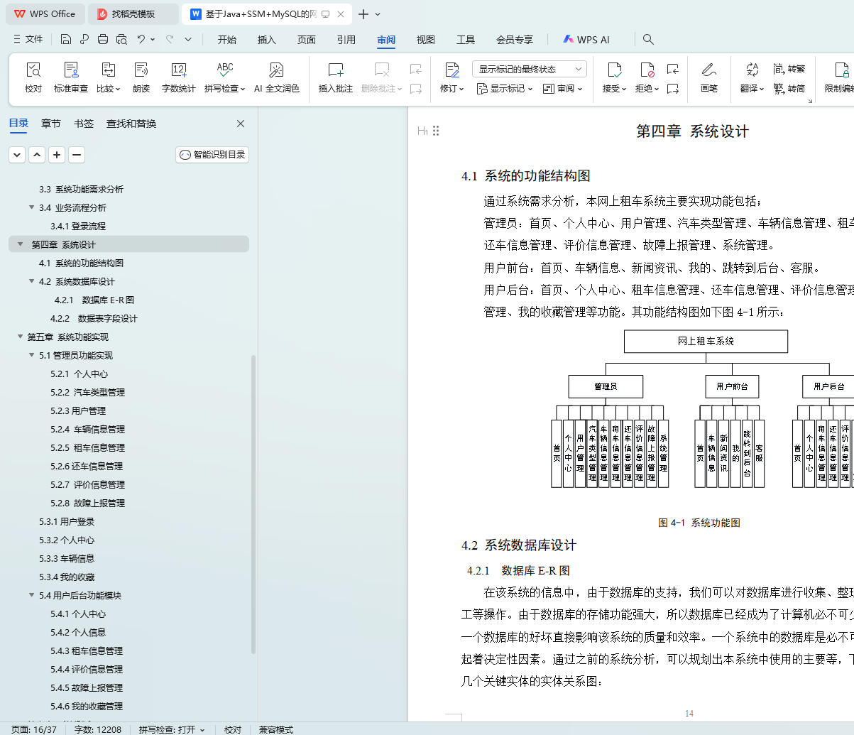This screenshot has width=854, height=735.
Task: Collapse the 5.1 管理员功能实现 node
Action: (x=32, y=355)
